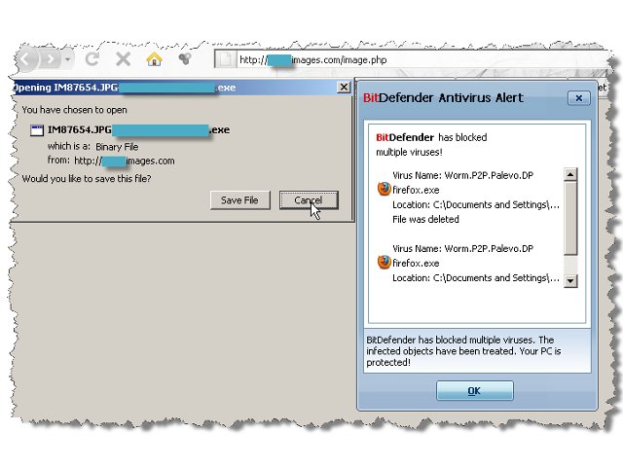Click the browser Back arrow button
623x467 pixels.
(26, 59)
